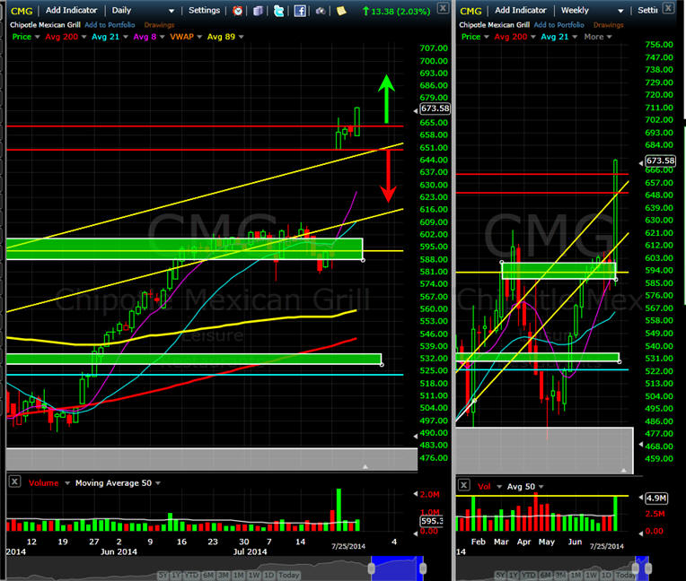686x581 pixels.
Task: Select 1W range on weekly chart
Action: tap(592, 576)
